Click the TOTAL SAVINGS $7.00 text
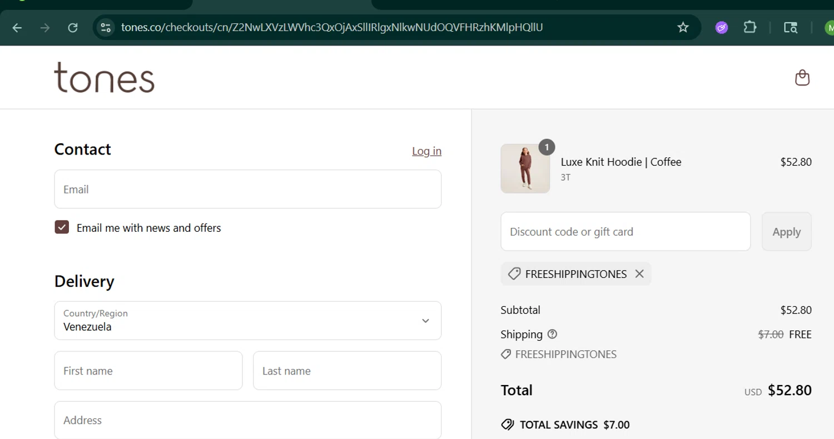The width and height of the screenshot is (834, 439). [574, 425]
